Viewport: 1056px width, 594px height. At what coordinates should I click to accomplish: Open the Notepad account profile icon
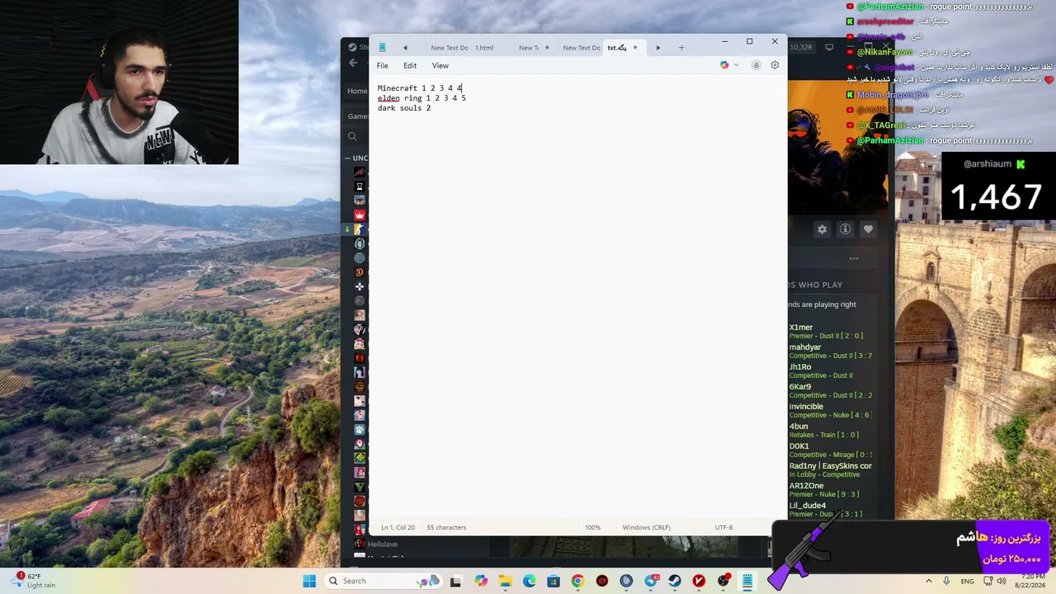point(756,65)
